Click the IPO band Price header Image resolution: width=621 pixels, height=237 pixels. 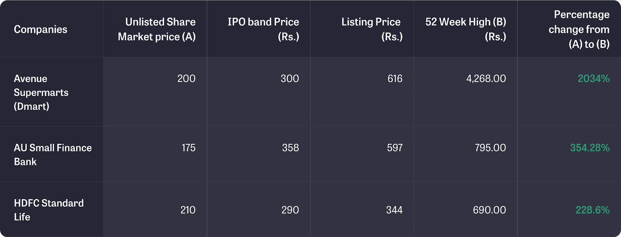tap(263, 29)
